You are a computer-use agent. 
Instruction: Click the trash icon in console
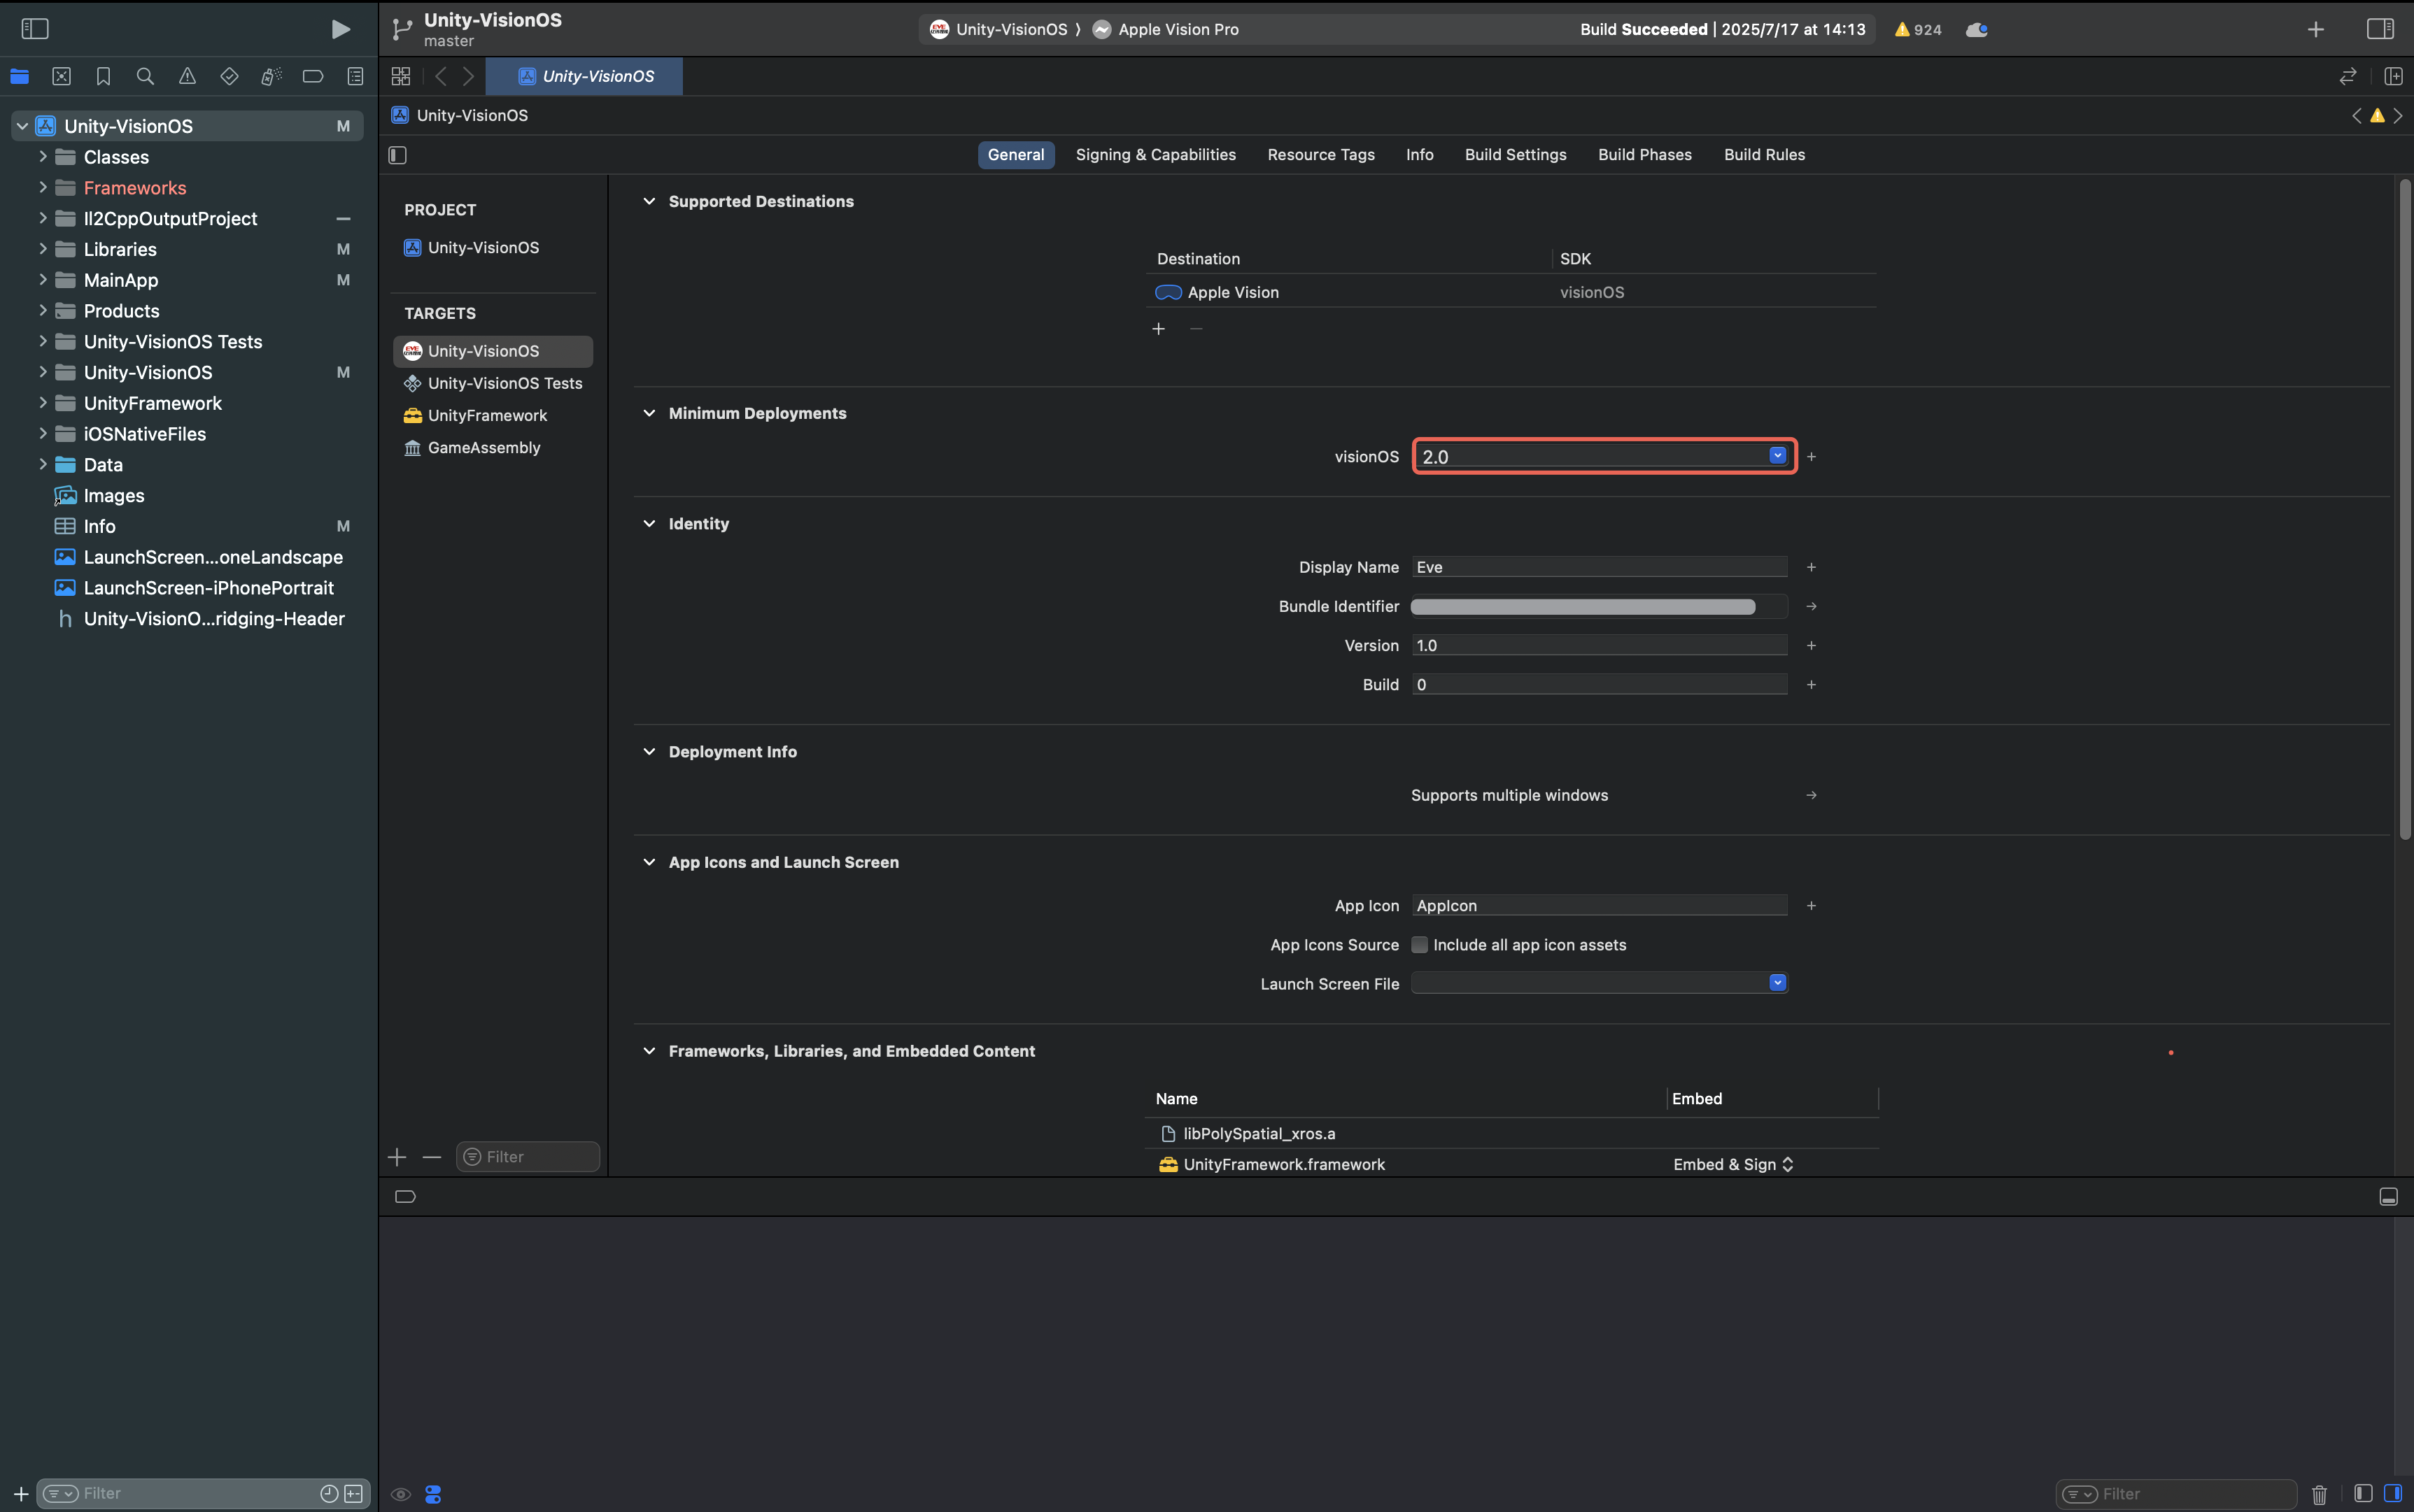tap(2320, 1494)
